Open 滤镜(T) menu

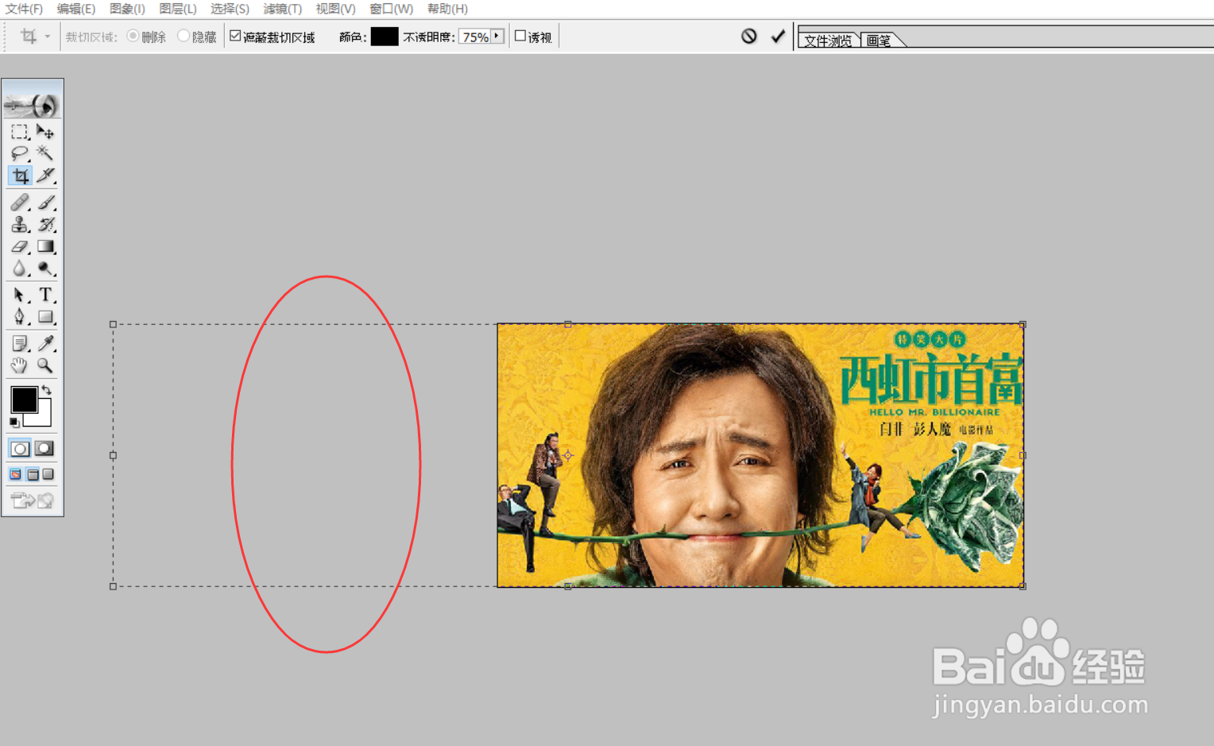pyautogui.click(x=283, y=9)
